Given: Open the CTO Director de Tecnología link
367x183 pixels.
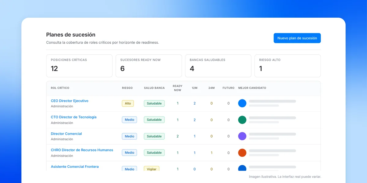Looking at the screenshot, I should (x=73, y=117).
